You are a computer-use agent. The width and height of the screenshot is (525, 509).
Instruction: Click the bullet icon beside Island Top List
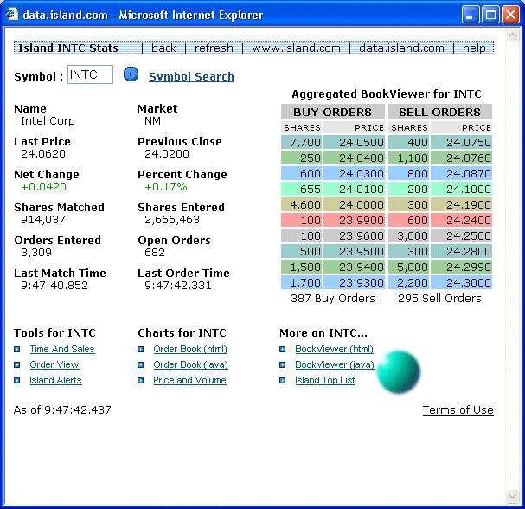[x=283, y=381]
